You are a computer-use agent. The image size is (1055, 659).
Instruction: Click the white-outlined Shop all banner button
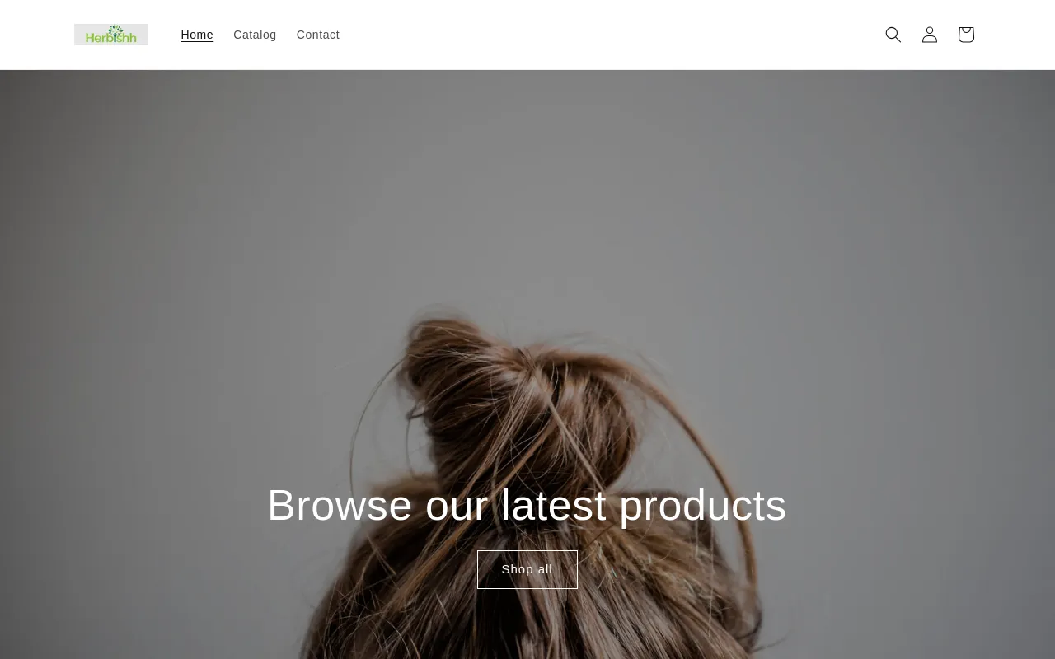point(527,569)
